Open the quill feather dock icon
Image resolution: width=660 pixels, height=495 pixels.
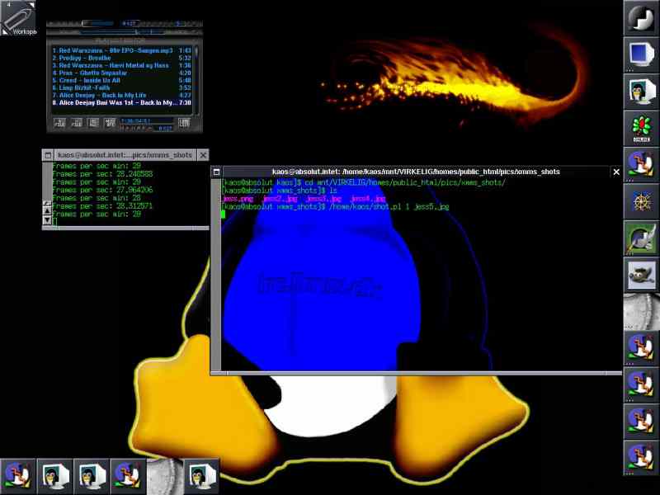[641, 238]
